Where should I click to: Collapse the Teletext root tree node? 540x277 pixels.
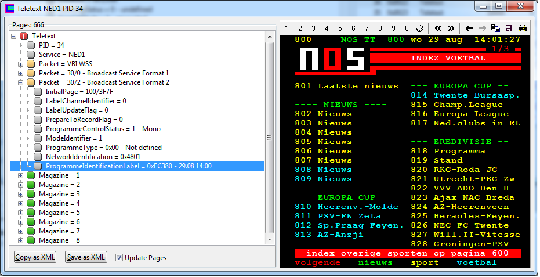click(x=14, y=36)
